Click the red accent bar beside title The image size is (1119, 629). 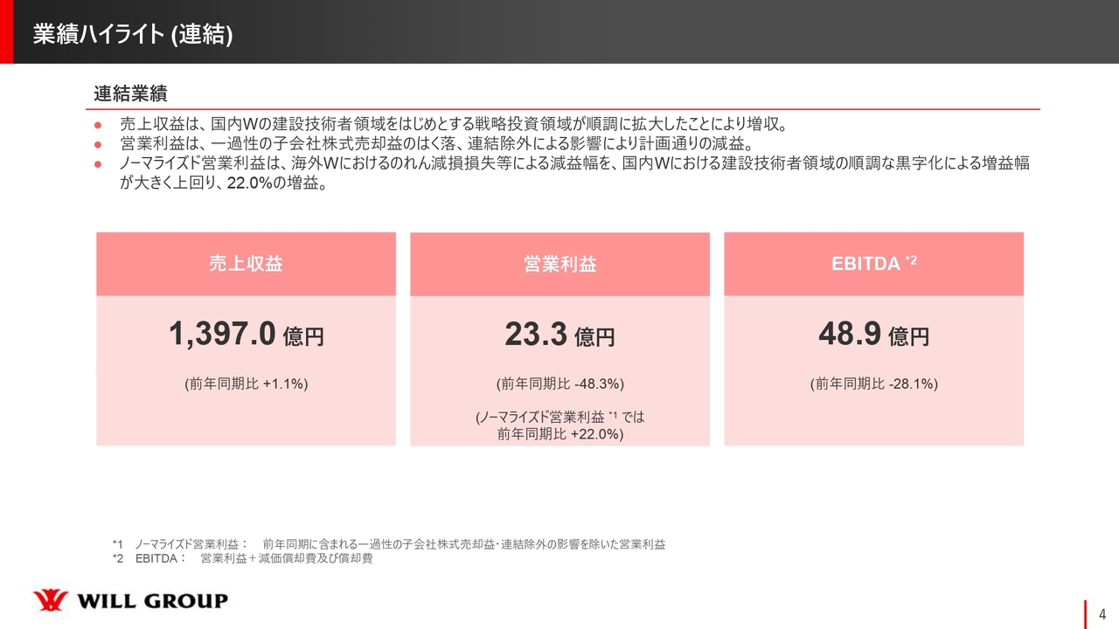click(x=6, y=31)
